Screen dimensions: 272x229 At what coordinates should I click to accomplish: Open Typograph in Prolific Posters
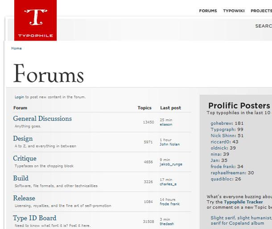click(223, 130)
